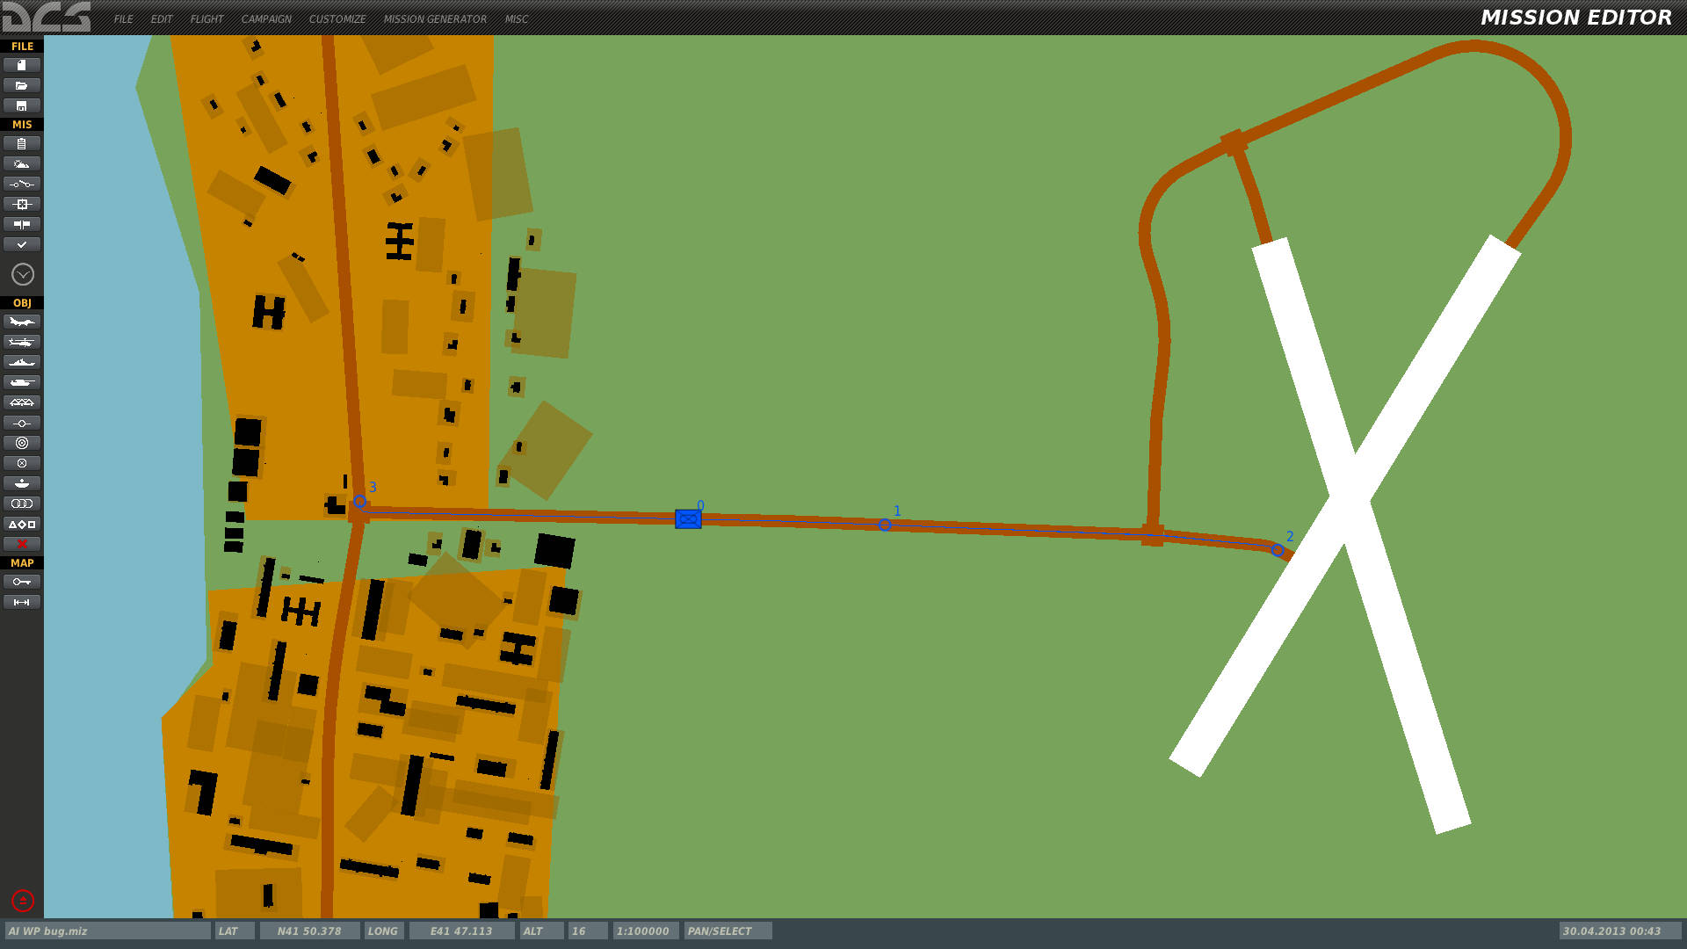Click the LONG label in the status bar

click(x=384, y=931)
